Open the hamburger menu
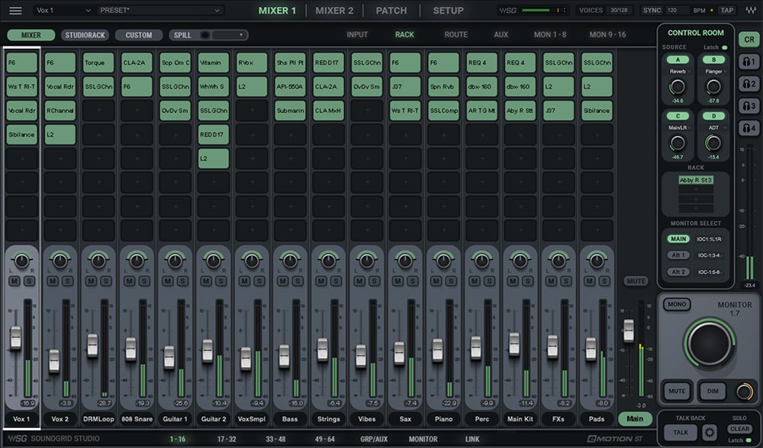The width and height of the screenshot is (763, 448). point(14,10)
